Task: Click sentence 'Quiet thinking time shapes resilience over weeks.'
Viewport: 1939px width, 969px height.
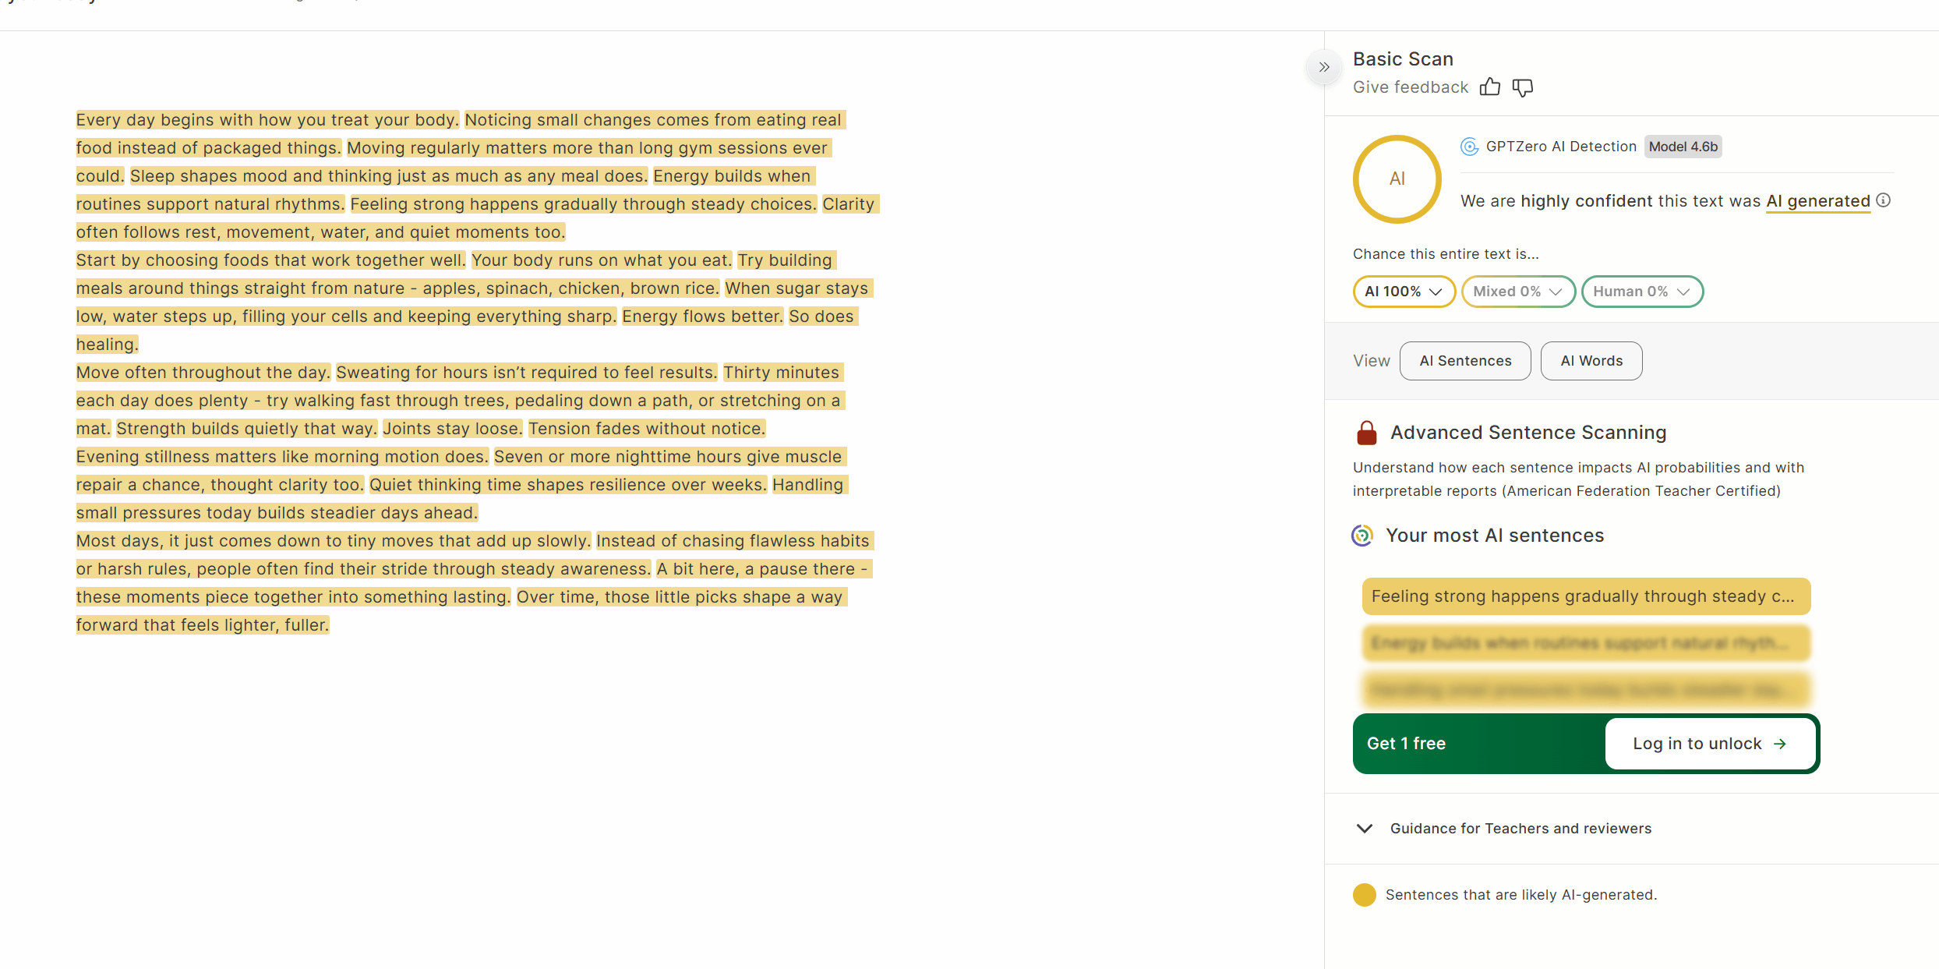Action: tap(568, 485)
